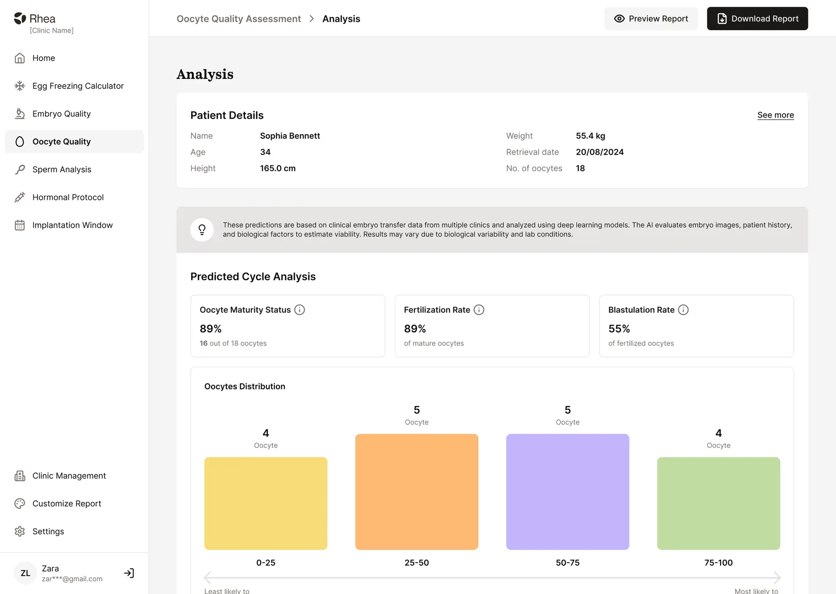
Task: Select the green 75-100 distribution bar
Action: point(718,503)
